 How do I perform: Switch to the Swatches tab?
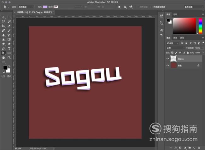click(x=175, y=14)
